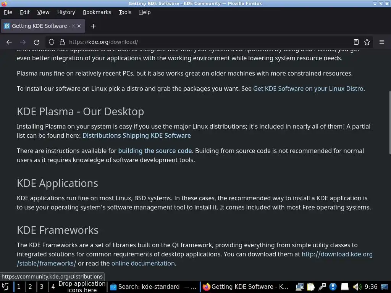Open the Bookmarks menu
Screen dimensions: 391x293
[x=97, y=12]
